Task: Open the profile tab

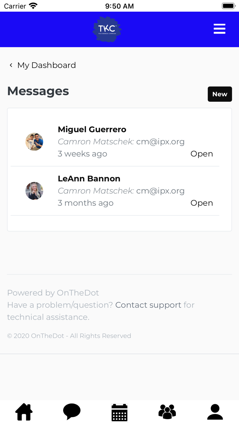Action: (215, 412)
